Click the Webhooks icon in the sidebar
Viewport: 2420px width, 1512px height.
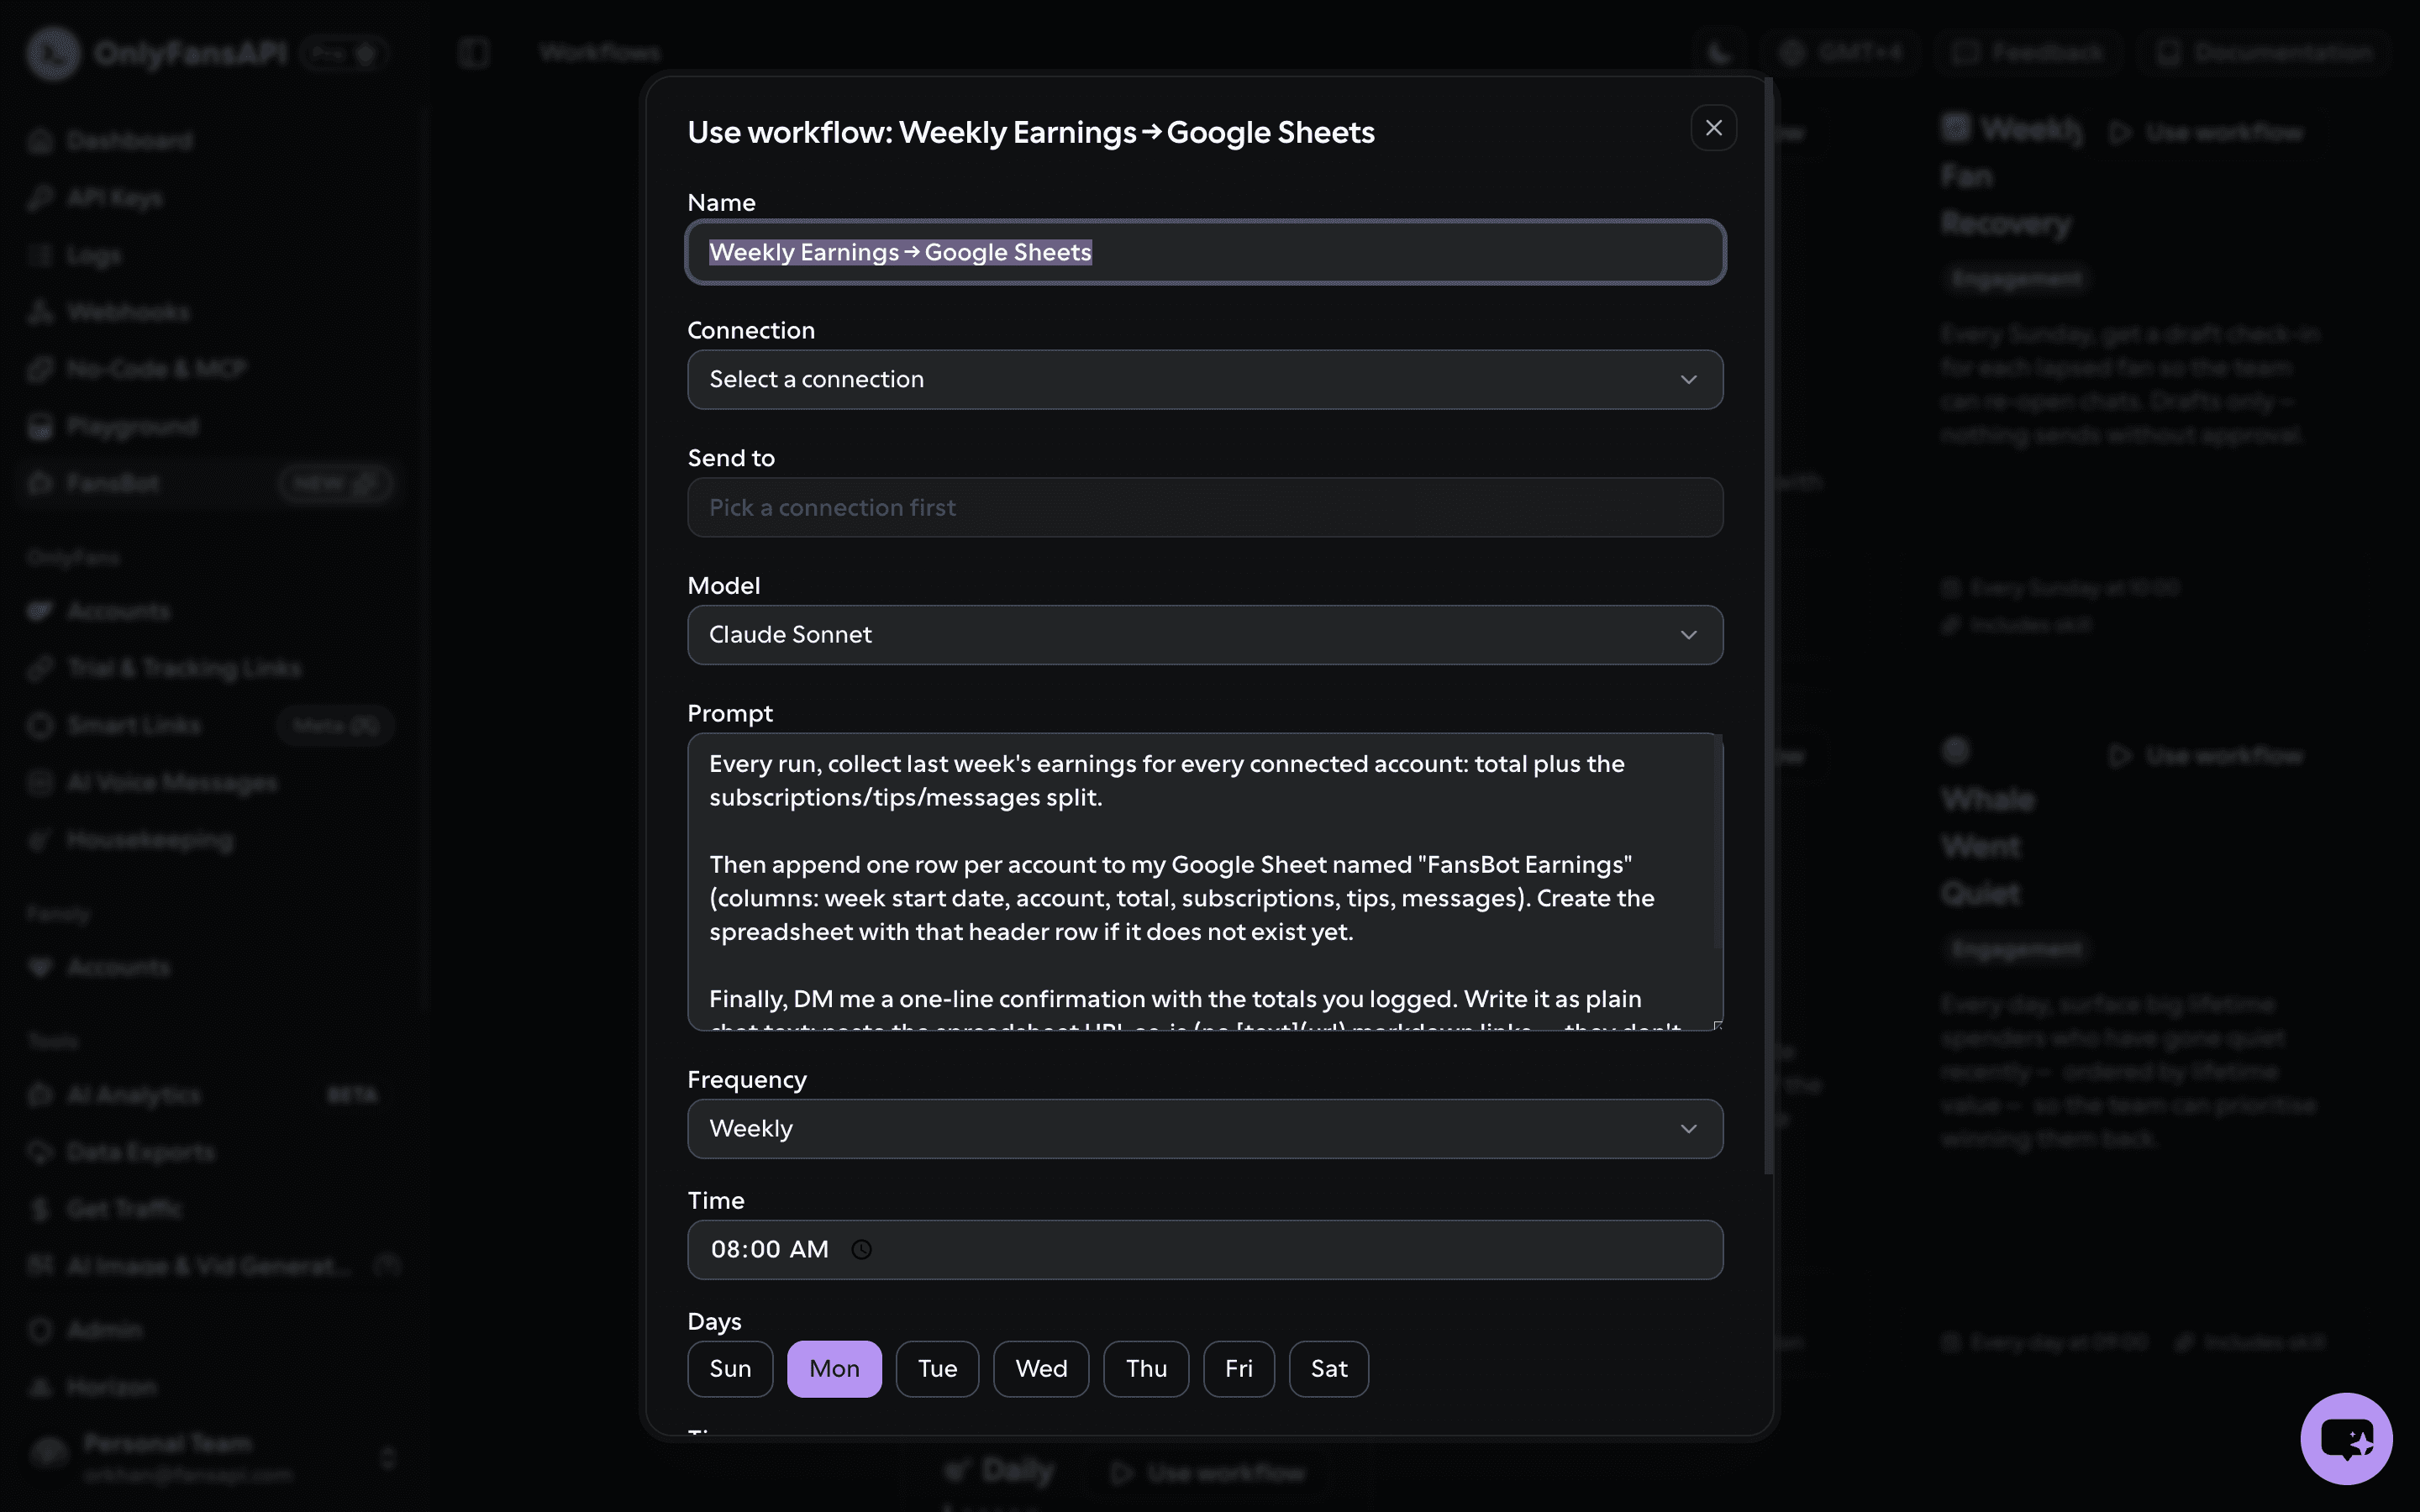click(x=40, y=312)
